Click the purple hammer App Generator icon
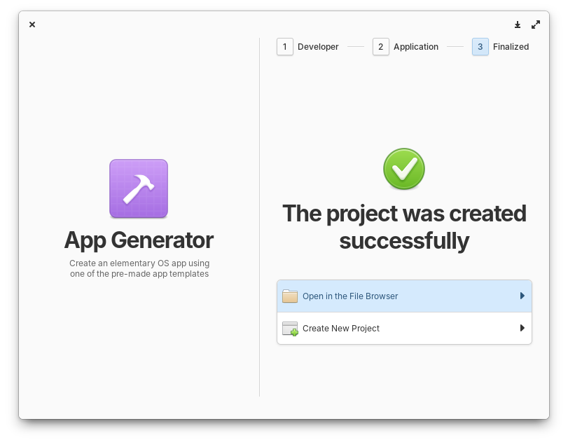 [139, 188]
